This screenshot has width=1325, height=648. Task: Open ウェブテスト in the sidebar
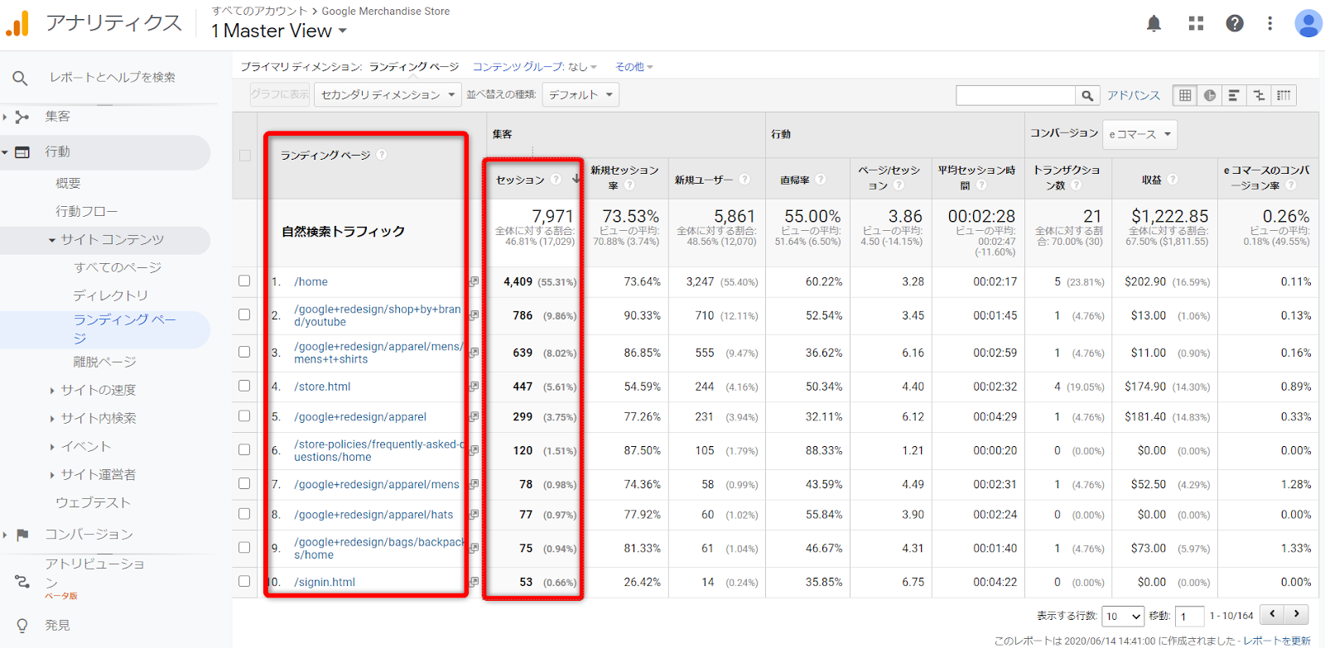coord(93,503)
